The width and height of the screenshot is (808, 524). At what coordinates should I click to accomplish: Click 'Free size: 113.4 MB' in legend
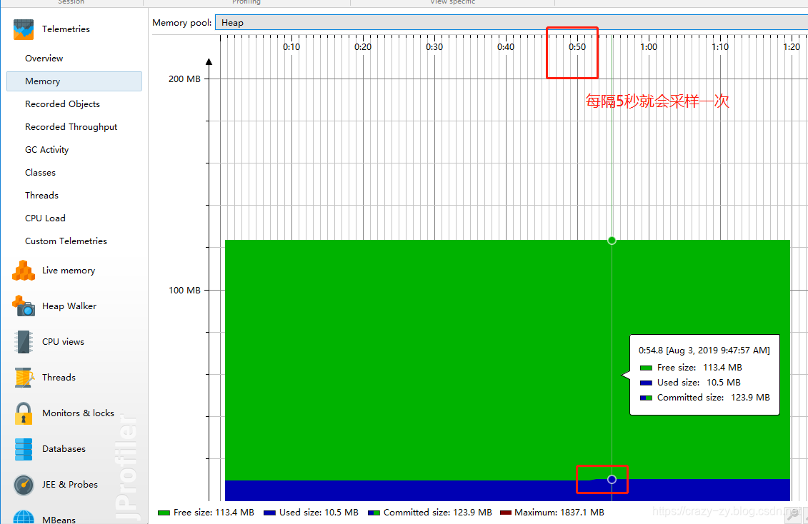point(214,513)
